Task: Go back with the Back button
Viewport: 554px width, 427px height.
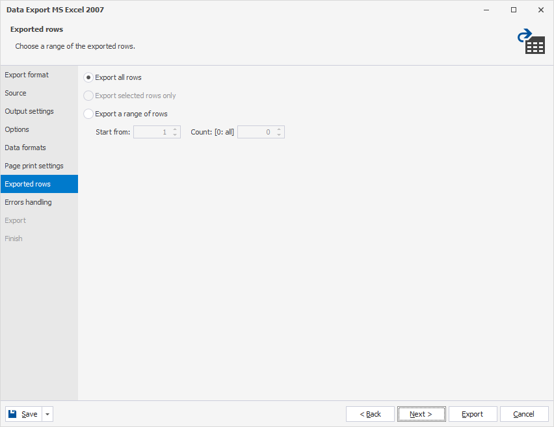Action: tap(370, 414)
